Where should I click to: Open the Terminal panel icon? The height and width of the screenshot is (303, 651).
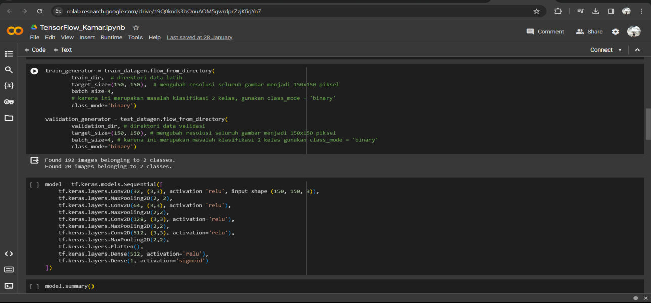coord(9,285)
